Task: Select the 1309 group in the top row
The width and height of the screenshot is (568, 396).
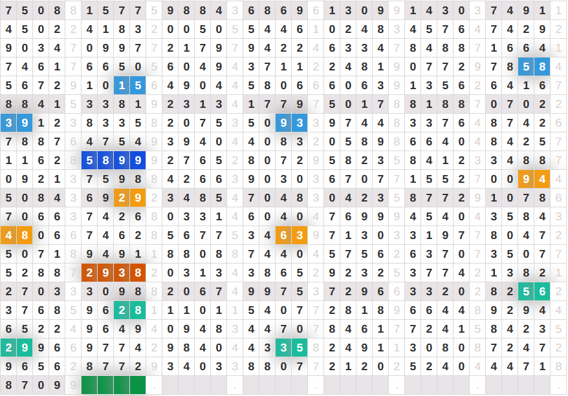Action: click(356, 10)
